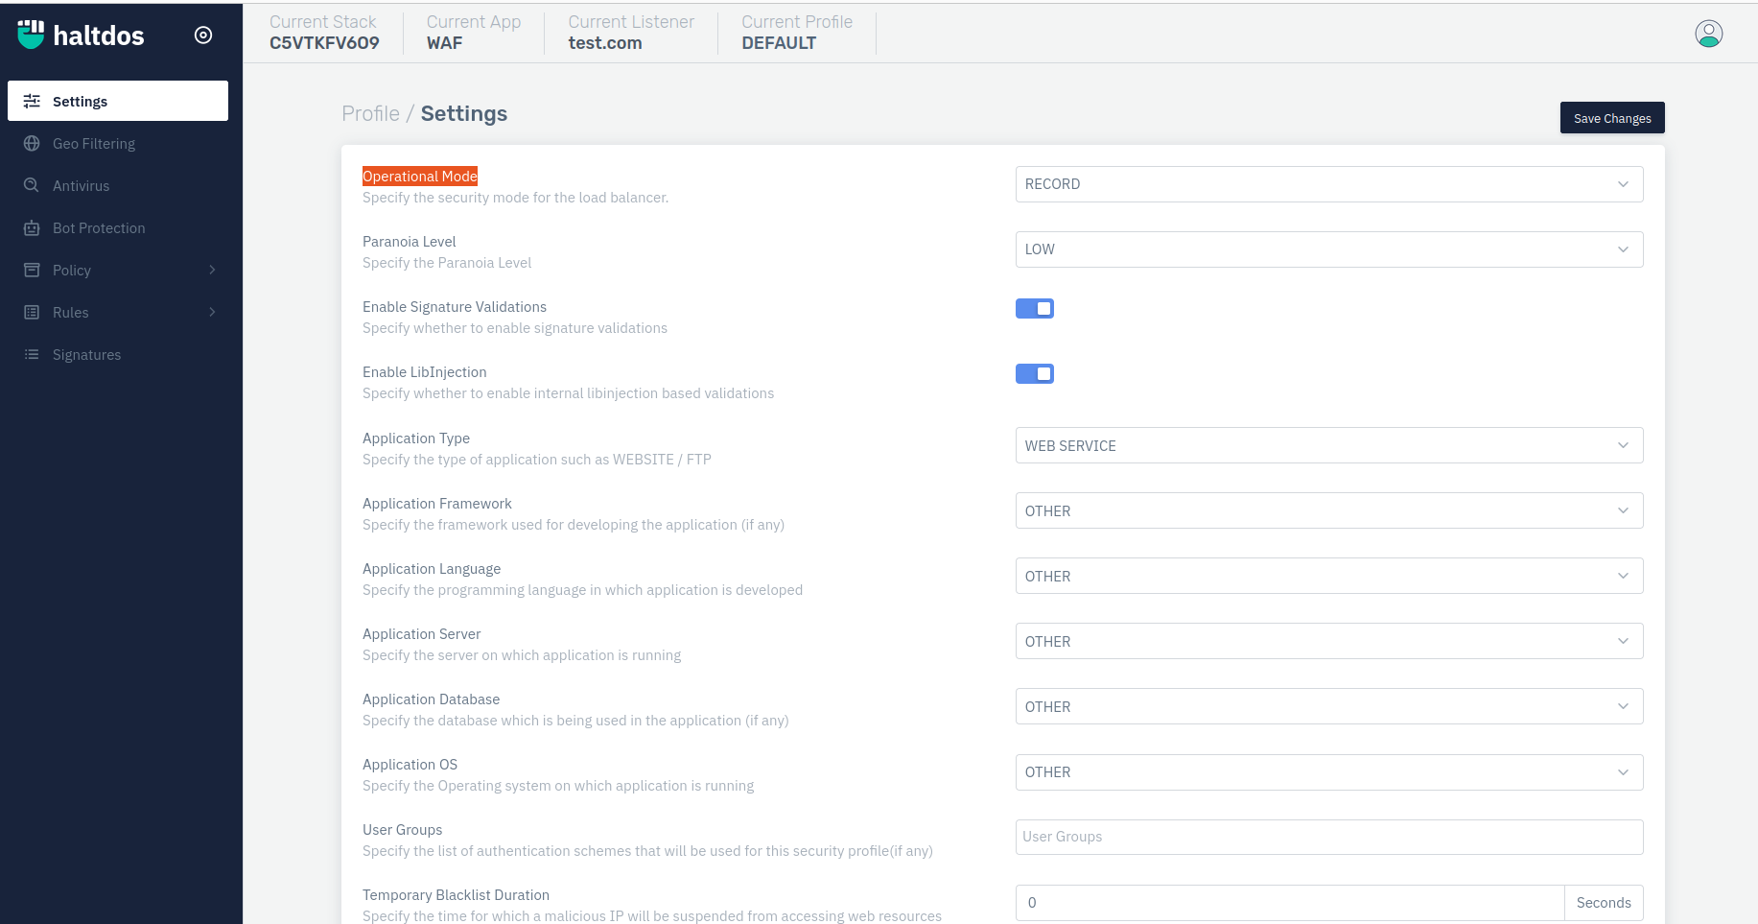Viewport: 1758px width, 924px height.
Task: Click the Geo Filtering globe icon
Action: click(32, 143)
